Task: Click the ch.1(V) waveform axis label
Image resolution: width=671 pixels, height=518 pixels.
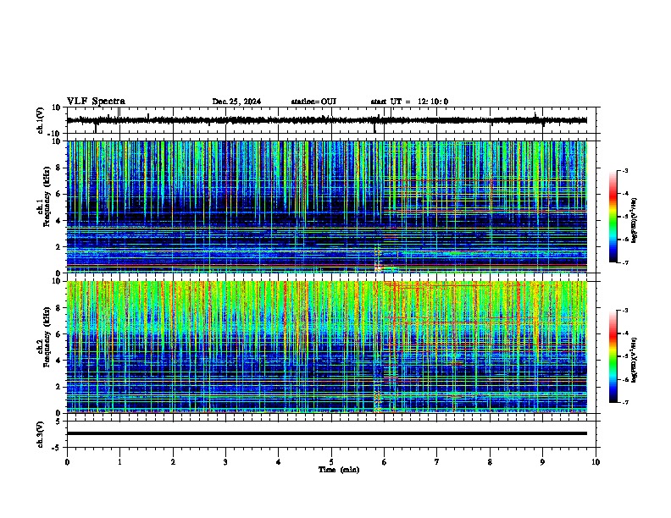Action: (x=41, y=120)
